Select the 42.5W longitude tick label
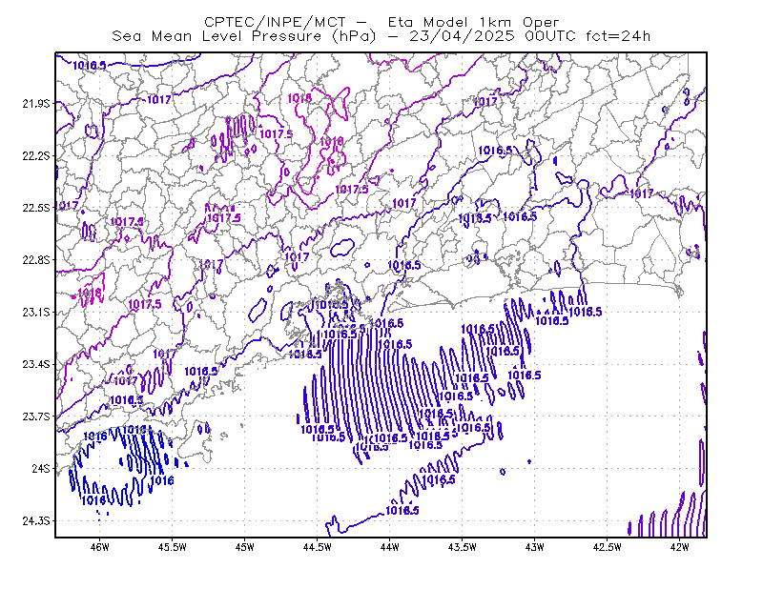This screenshot has width=763, height=589. coord(608,547)
